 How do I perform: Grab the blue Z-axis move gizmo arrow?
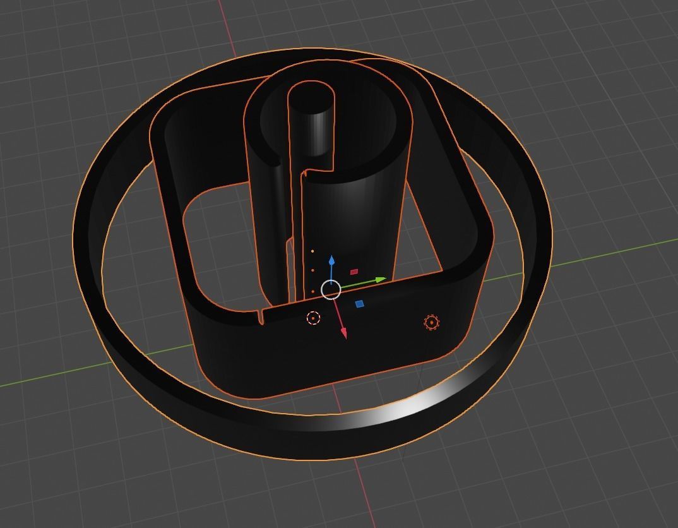(x=331, y=261)
